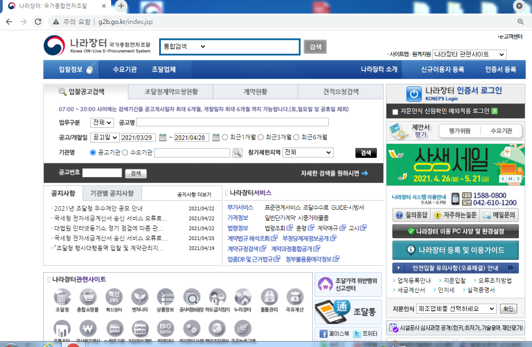The height and width of the screenshot is (347, 532).
Task: Click the 공고번호 input field
Action: (x=102, y=173)
